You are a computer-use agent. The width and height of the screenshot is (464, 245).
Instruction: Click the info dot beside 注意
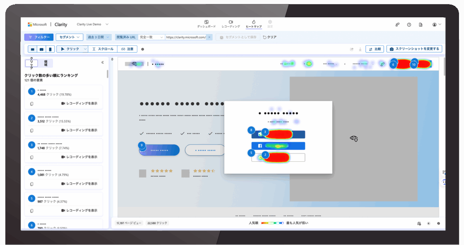pyautogui.click(x=143, y=49)
